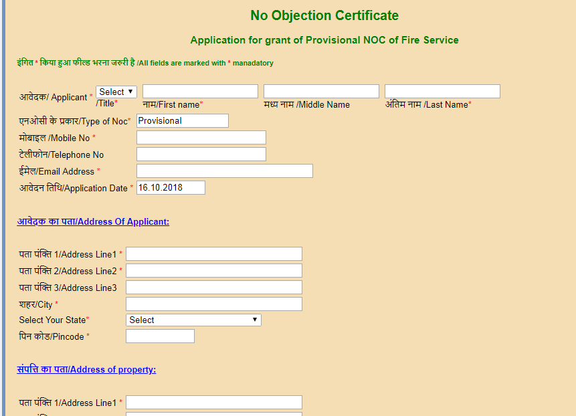Select the Middle Name text box
Image resolution: width=576 pixels, height=416 pixels.
tap(320, 91)
